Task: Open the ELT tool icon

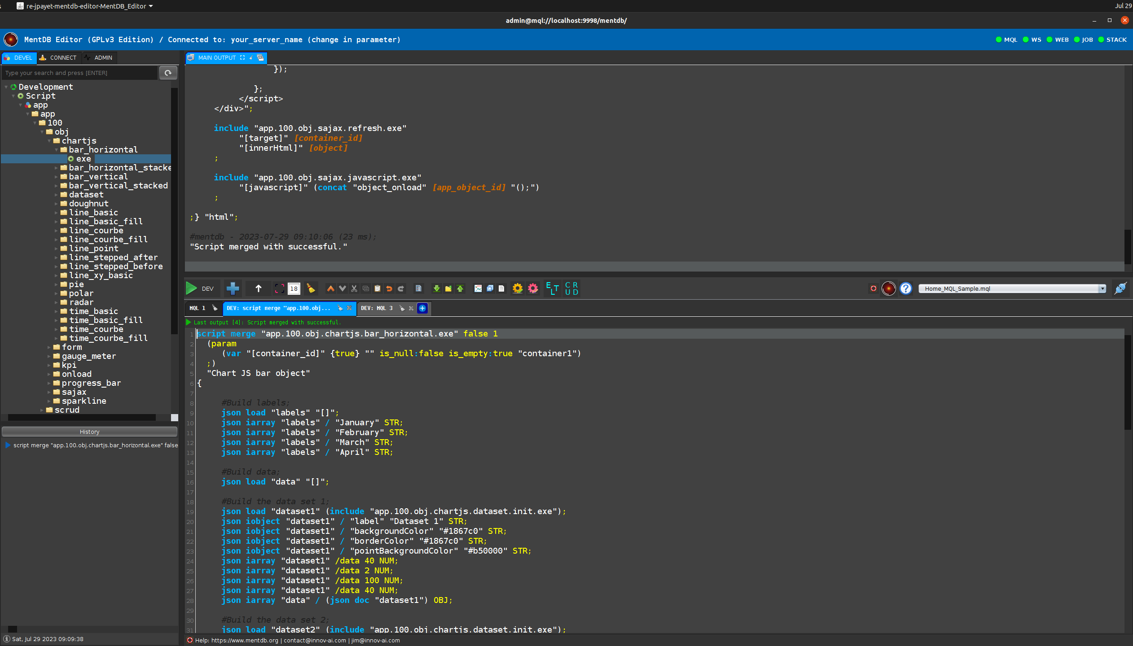Action: pos(553,288)
